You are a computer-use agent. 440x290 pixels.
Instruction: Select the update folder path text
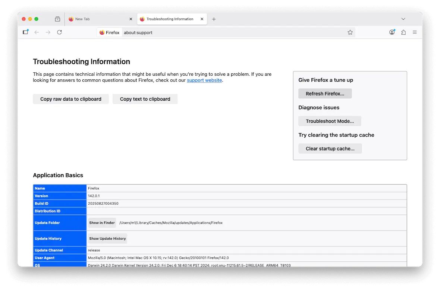[x=171, y=223]
